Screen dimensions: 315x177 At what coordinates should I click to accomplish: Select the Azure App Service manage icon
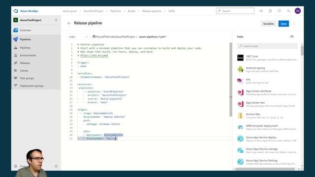240,150
